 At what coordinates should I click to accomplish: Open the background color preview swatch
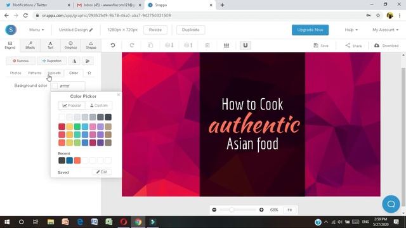coord(55,86)
